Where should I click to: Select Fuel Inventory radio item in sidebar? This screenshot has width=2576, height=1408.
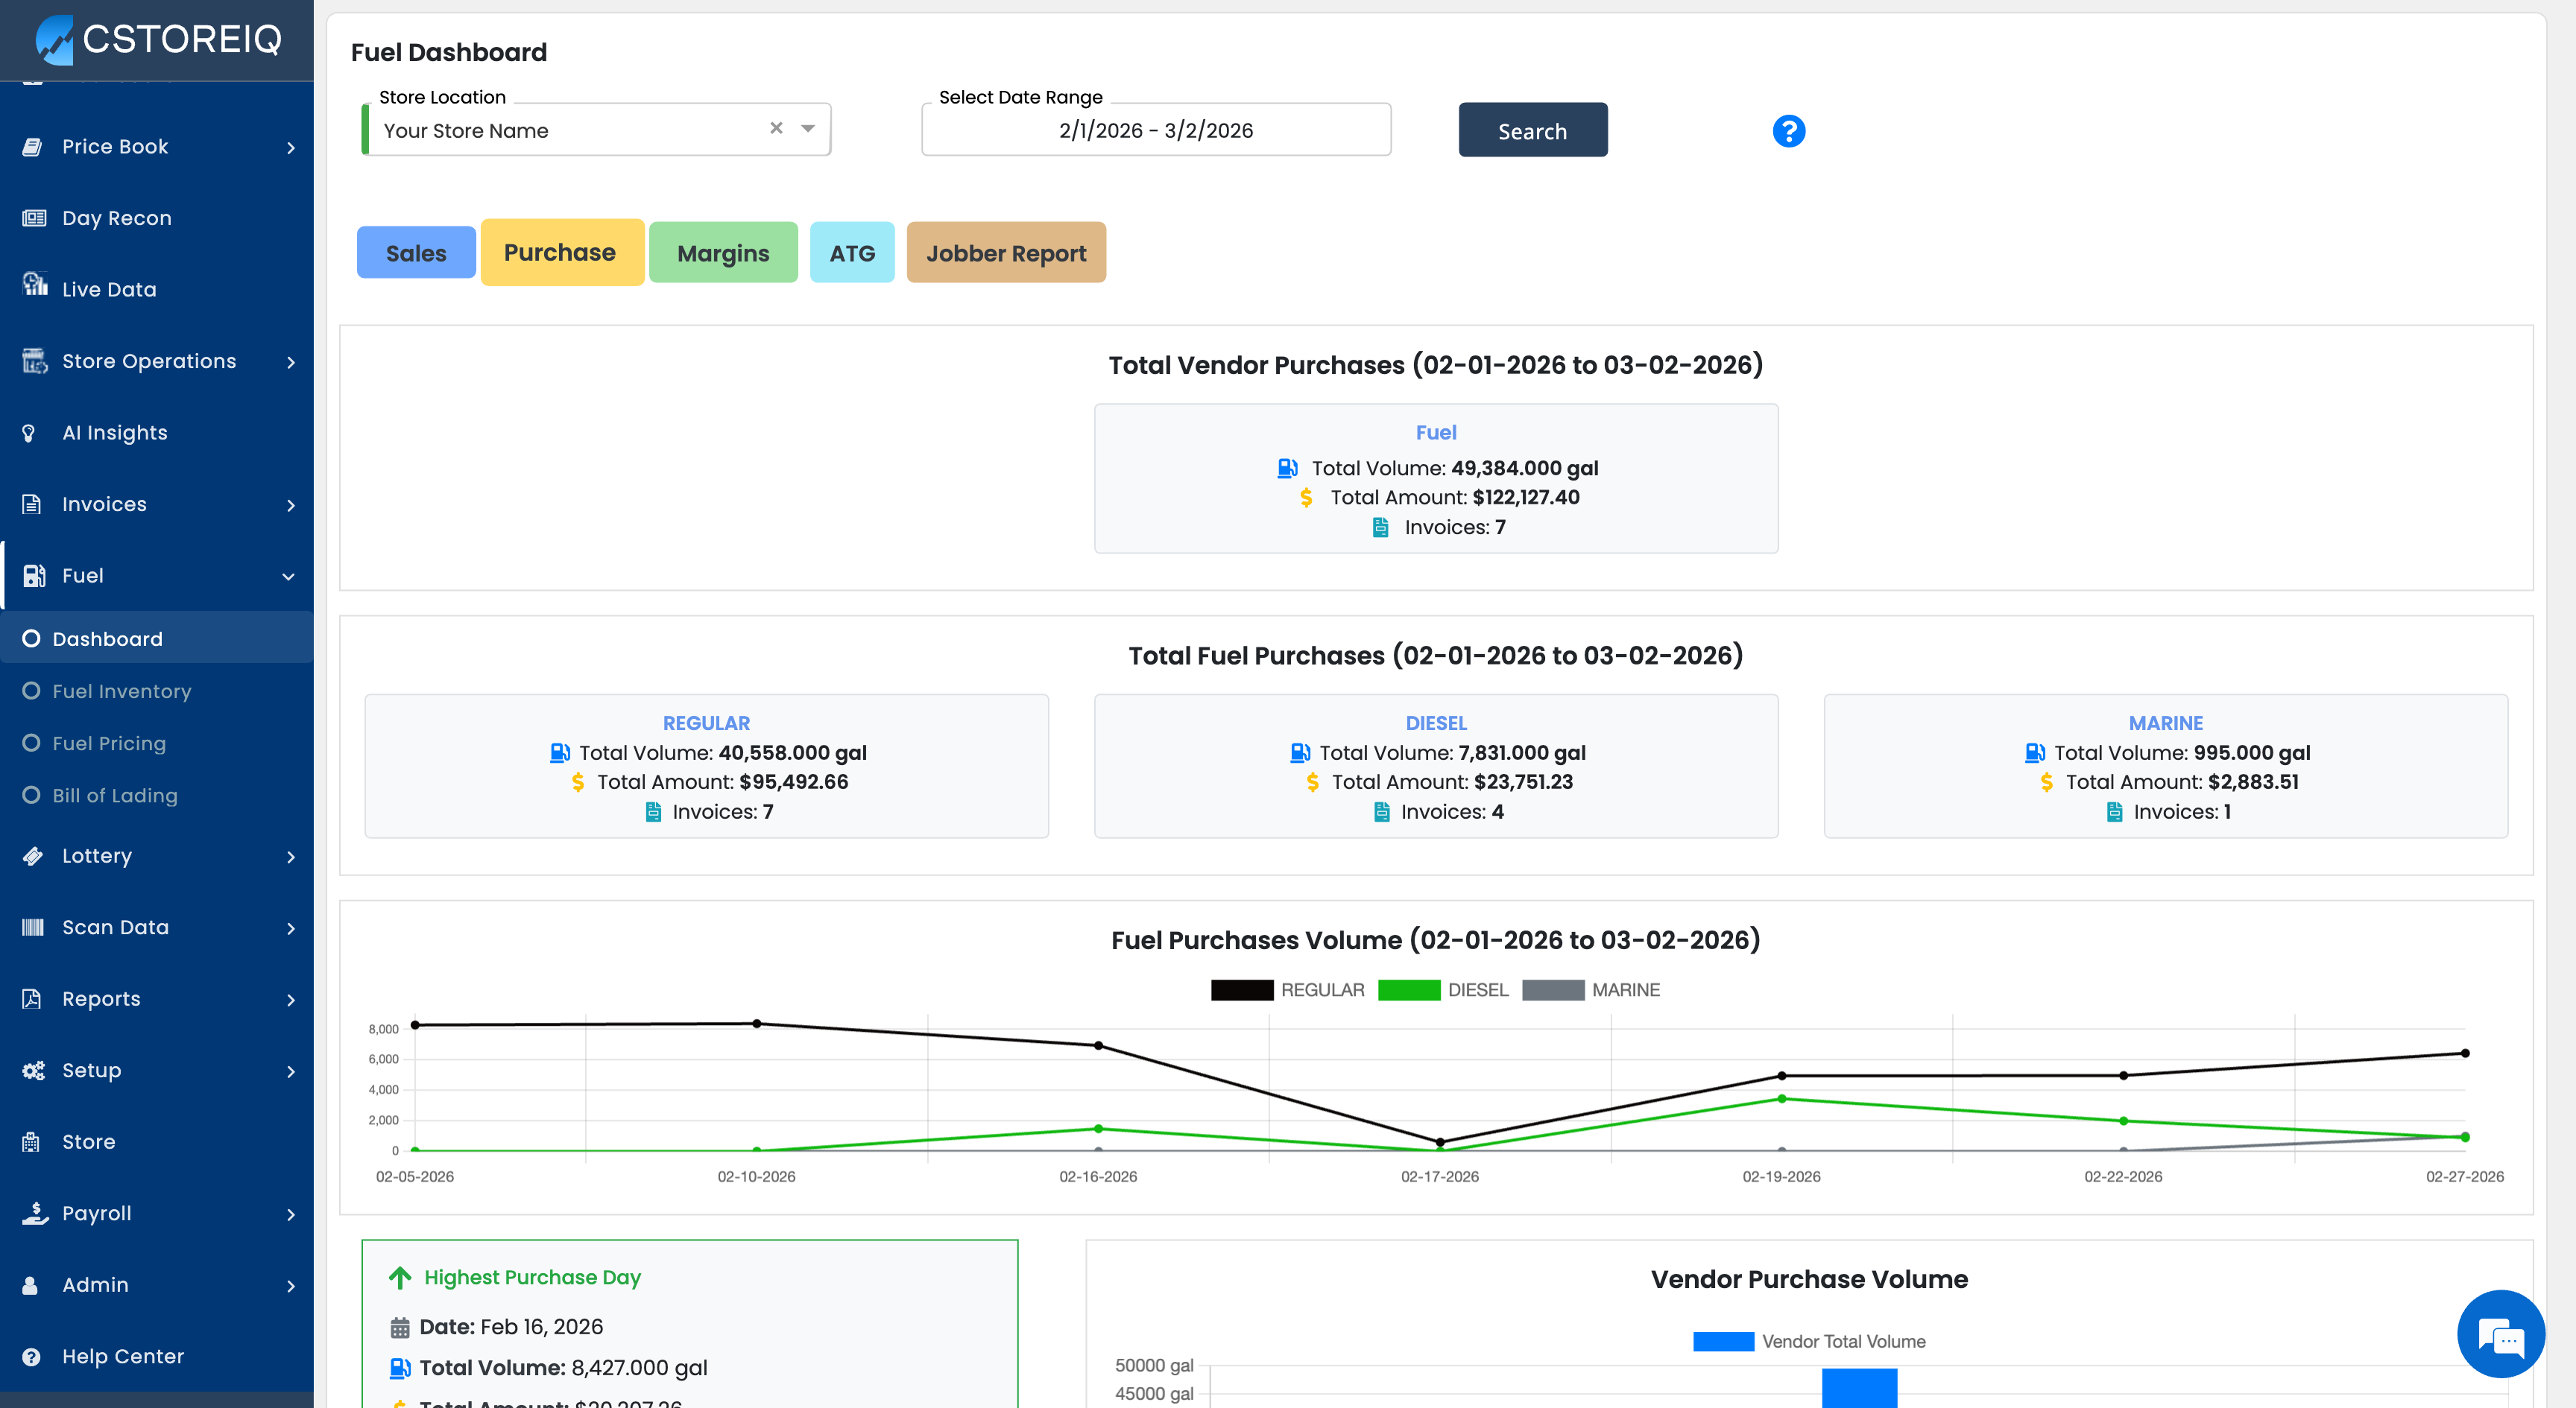(x=121, y=691)
